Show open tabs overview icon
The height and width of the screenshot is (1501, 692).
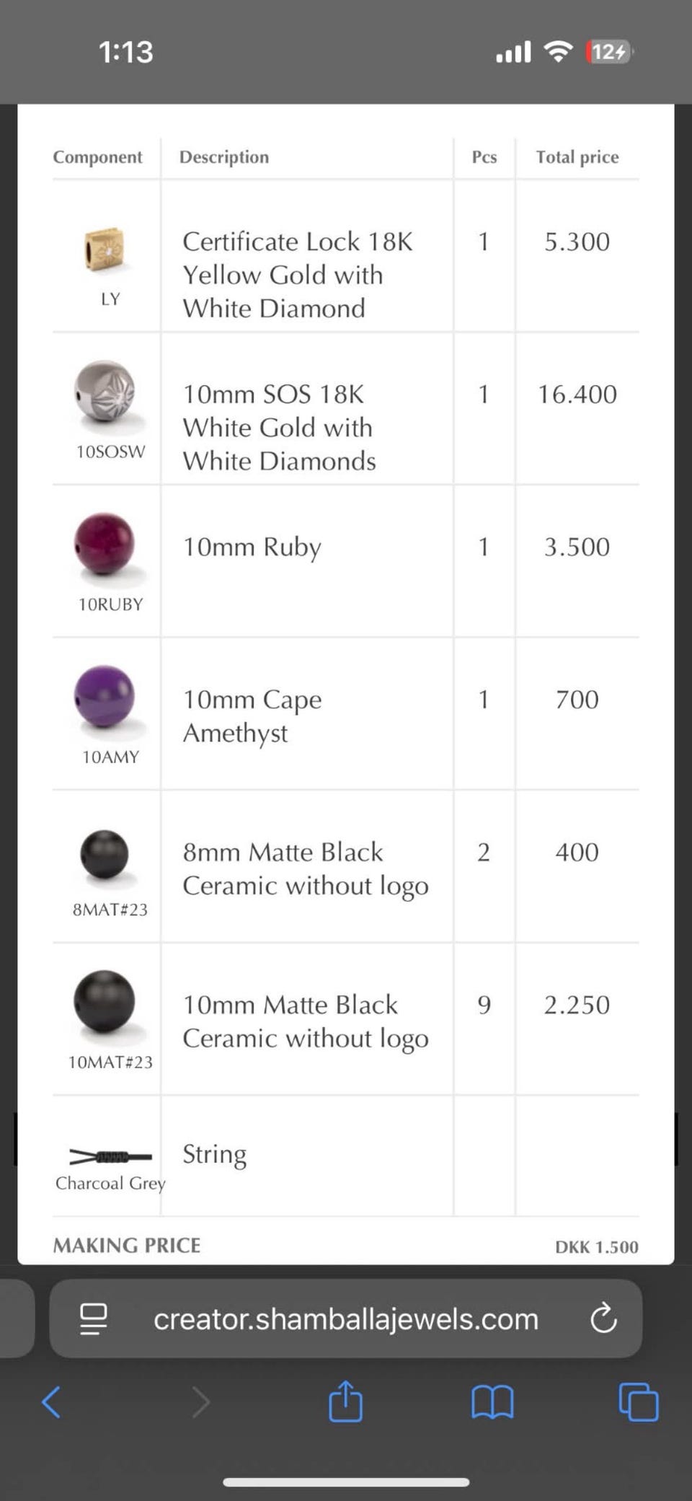click(x=639, y=1401)
